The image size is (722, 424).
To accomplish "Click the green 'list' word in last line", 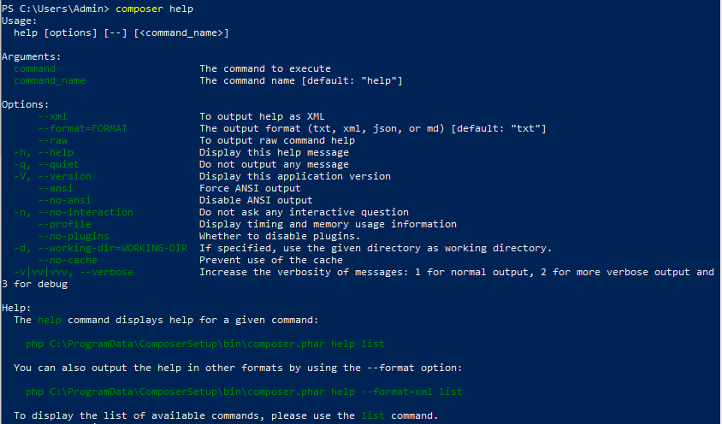I will (x=373, y=415).
